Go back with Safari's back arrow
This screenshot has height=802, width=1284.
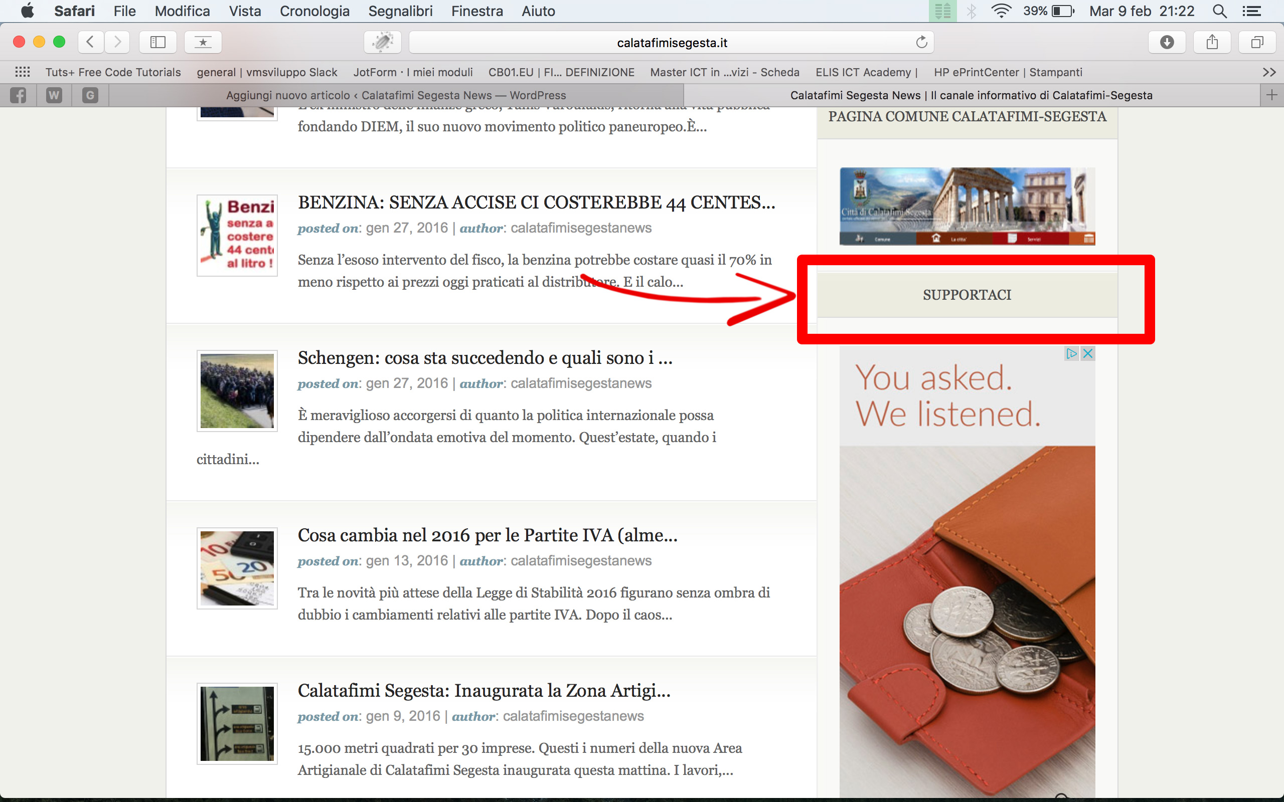90,42
